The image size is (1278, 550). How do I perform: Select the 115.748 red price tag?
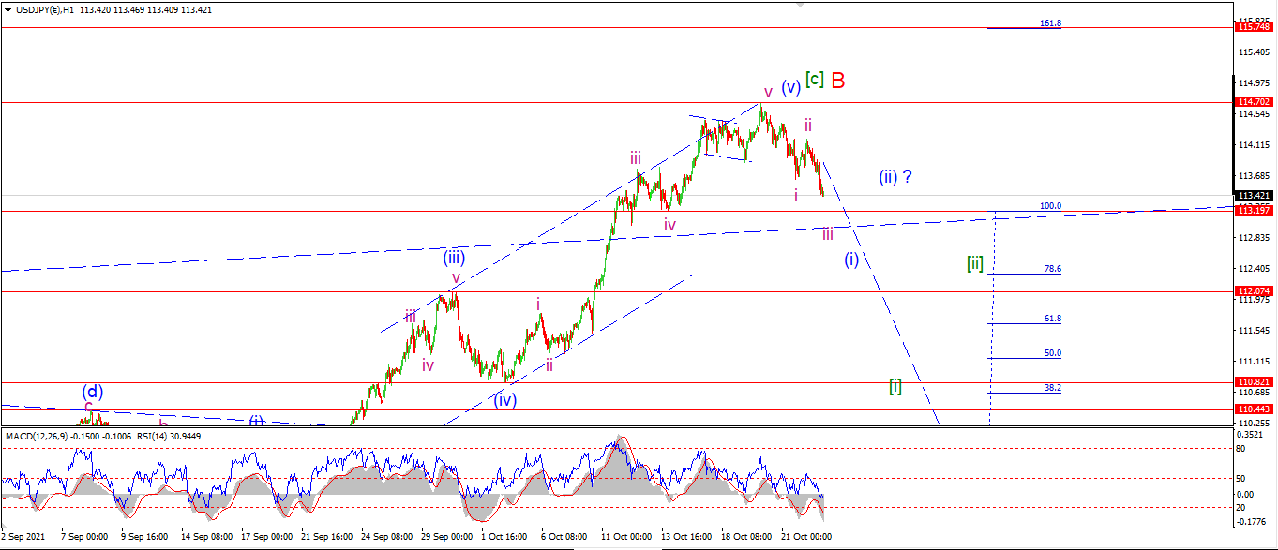[x=1255, y=27]
